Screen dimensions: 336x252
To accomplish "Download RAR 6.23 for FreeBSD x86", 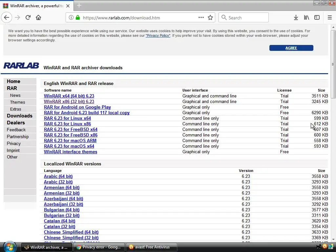I will 71,135.
